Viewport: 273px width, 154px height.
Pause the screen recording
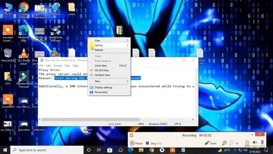tap(136, 143)
